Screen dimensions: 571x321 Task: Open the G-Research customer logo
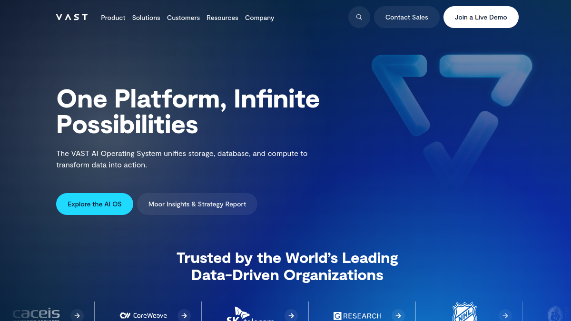click(x=357, y=316)
